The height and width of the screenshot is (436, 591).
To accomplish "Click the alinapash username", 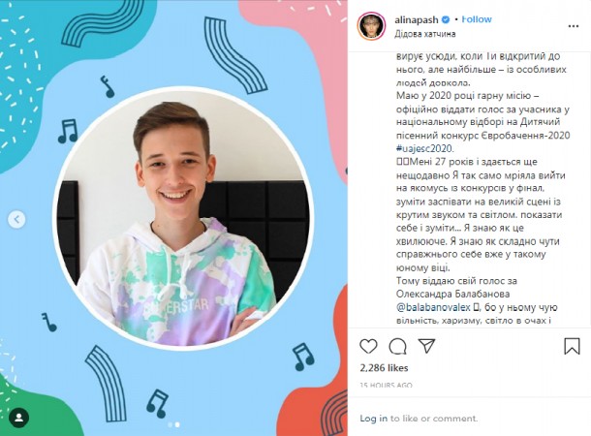I will [x=417, y=19].
